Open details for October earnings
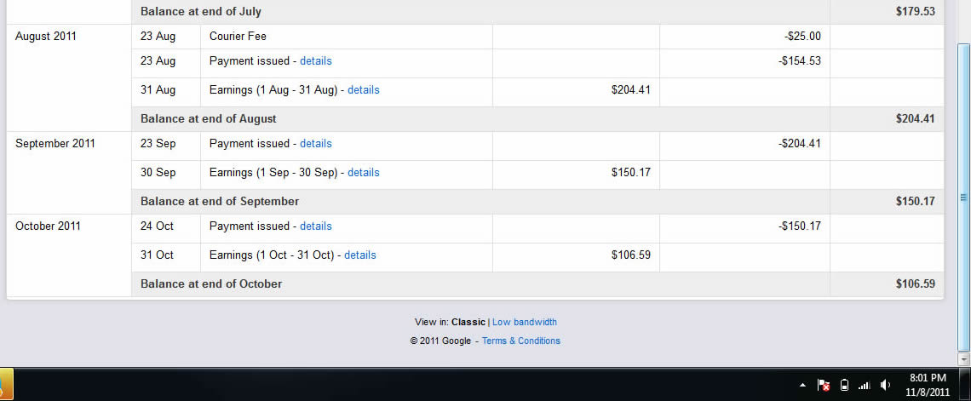Image resolution: width=971 pixels, height=401 pixels. [359, 255]
